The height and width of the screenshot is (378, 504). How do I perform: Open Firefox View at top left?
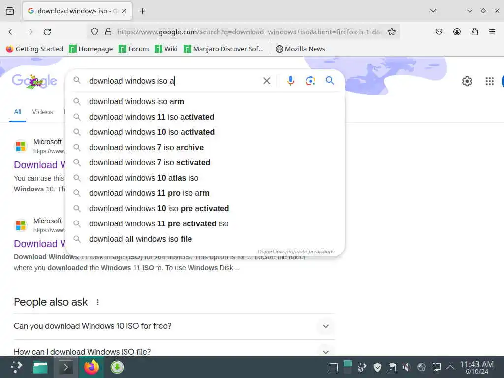tap(10, 11)
